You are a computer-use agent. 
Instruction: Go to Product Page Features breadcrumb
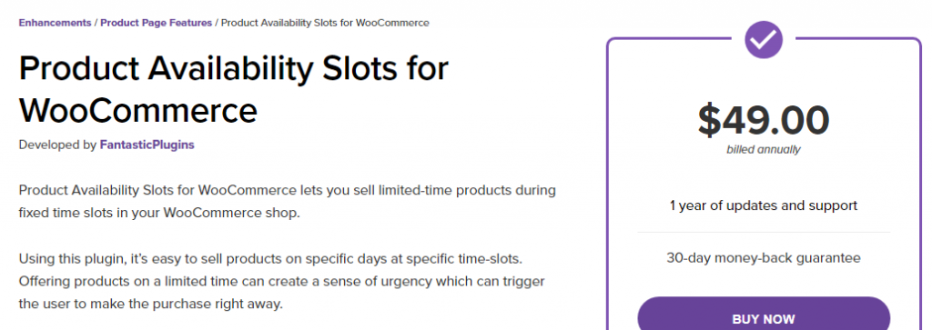157,23
